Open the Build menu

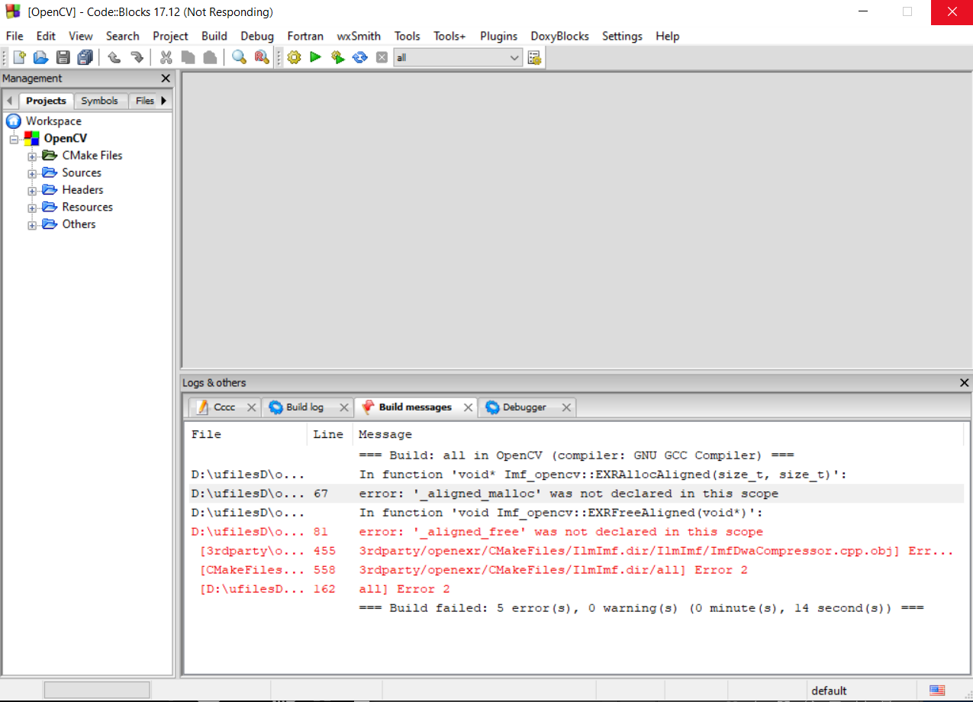tap(214, 36)
